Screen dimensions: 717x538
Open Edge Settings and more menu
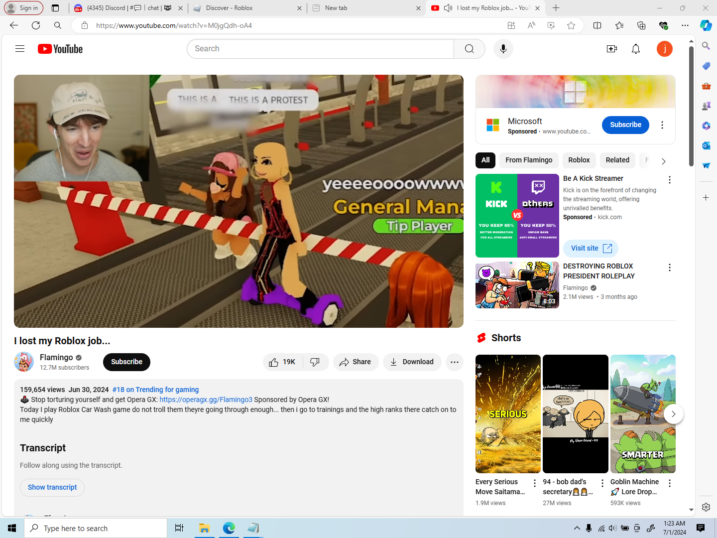(685, 25)
